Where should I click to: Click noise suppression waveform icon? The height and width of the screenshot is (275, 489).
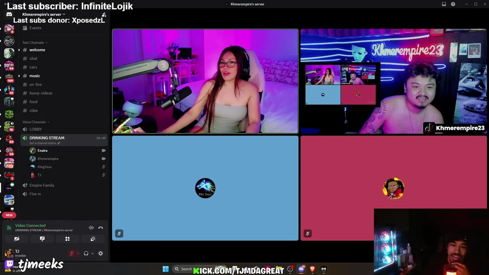[x=91, y=228]
